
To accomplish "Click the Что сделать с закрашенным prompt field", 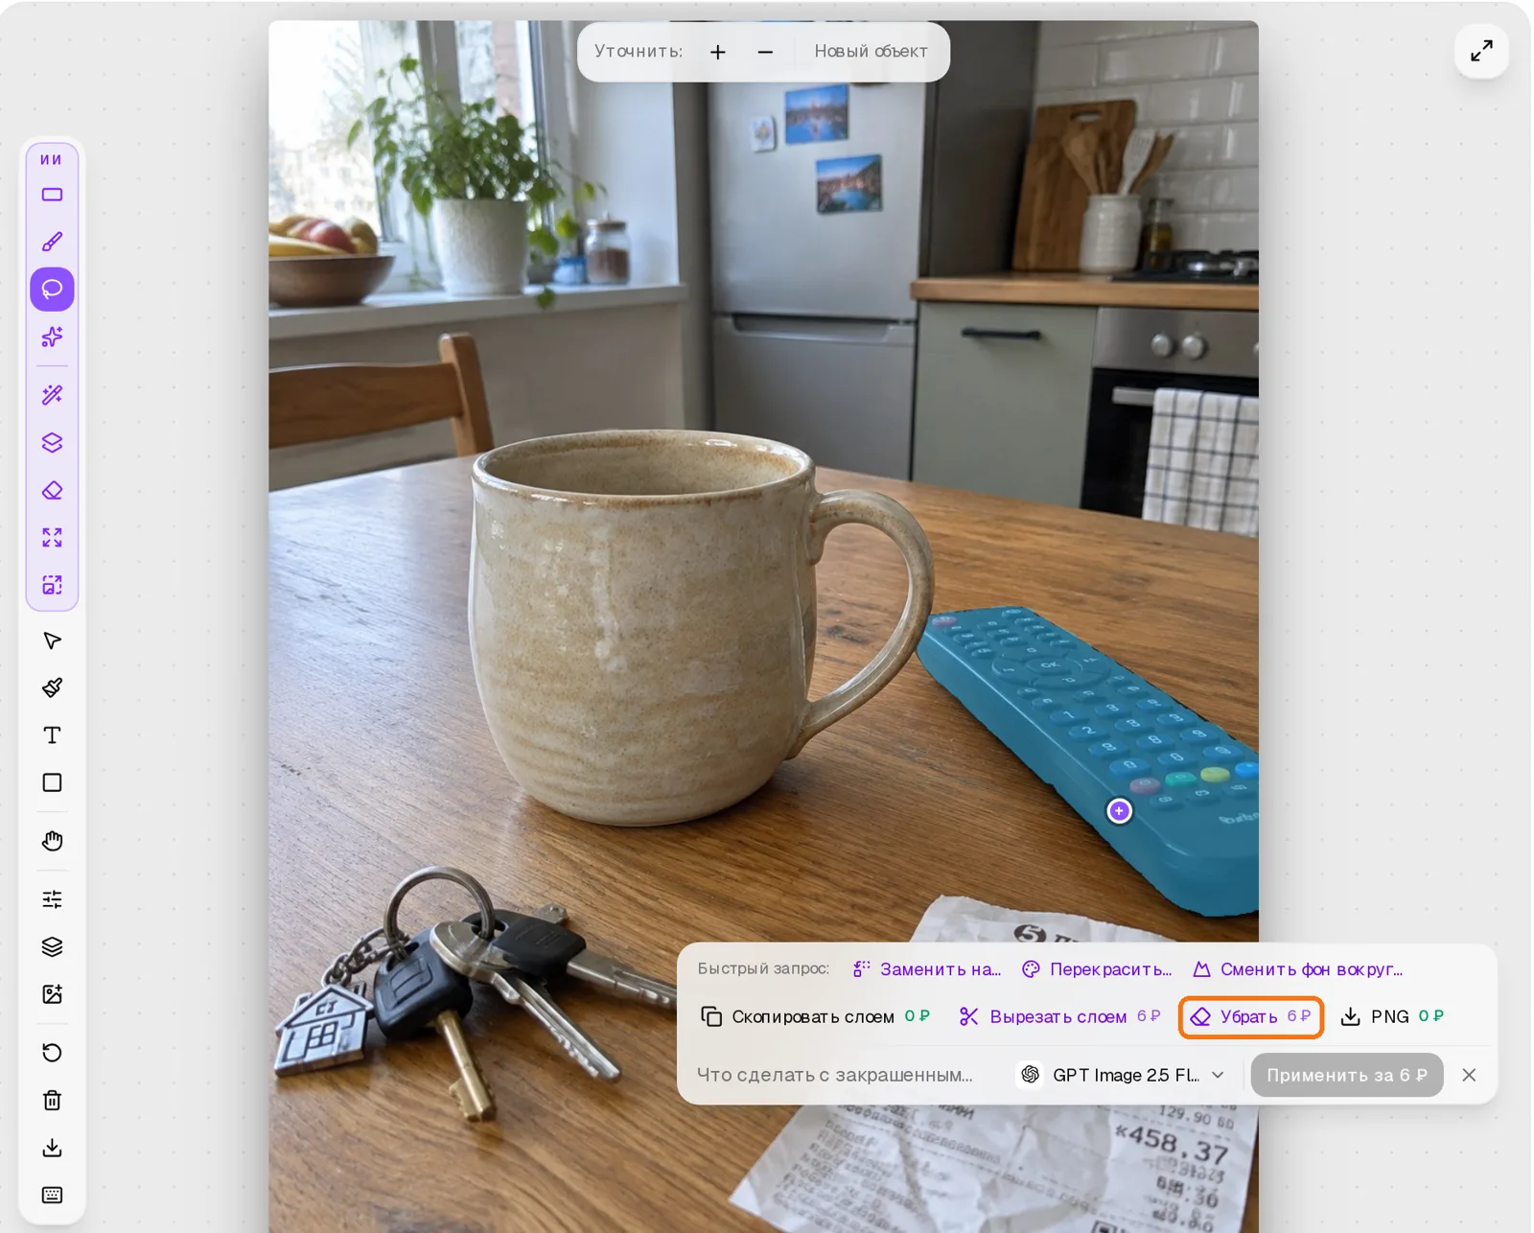I will point(835,1075).
